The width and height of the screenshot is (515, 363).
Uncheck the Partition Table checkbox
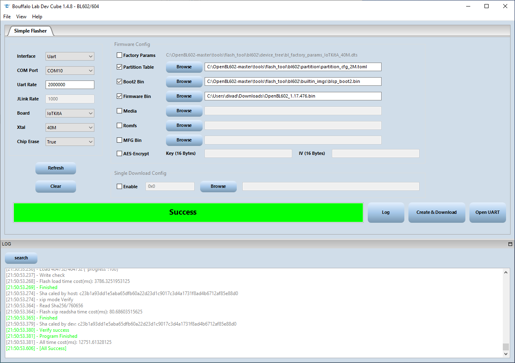coord(119,67)
